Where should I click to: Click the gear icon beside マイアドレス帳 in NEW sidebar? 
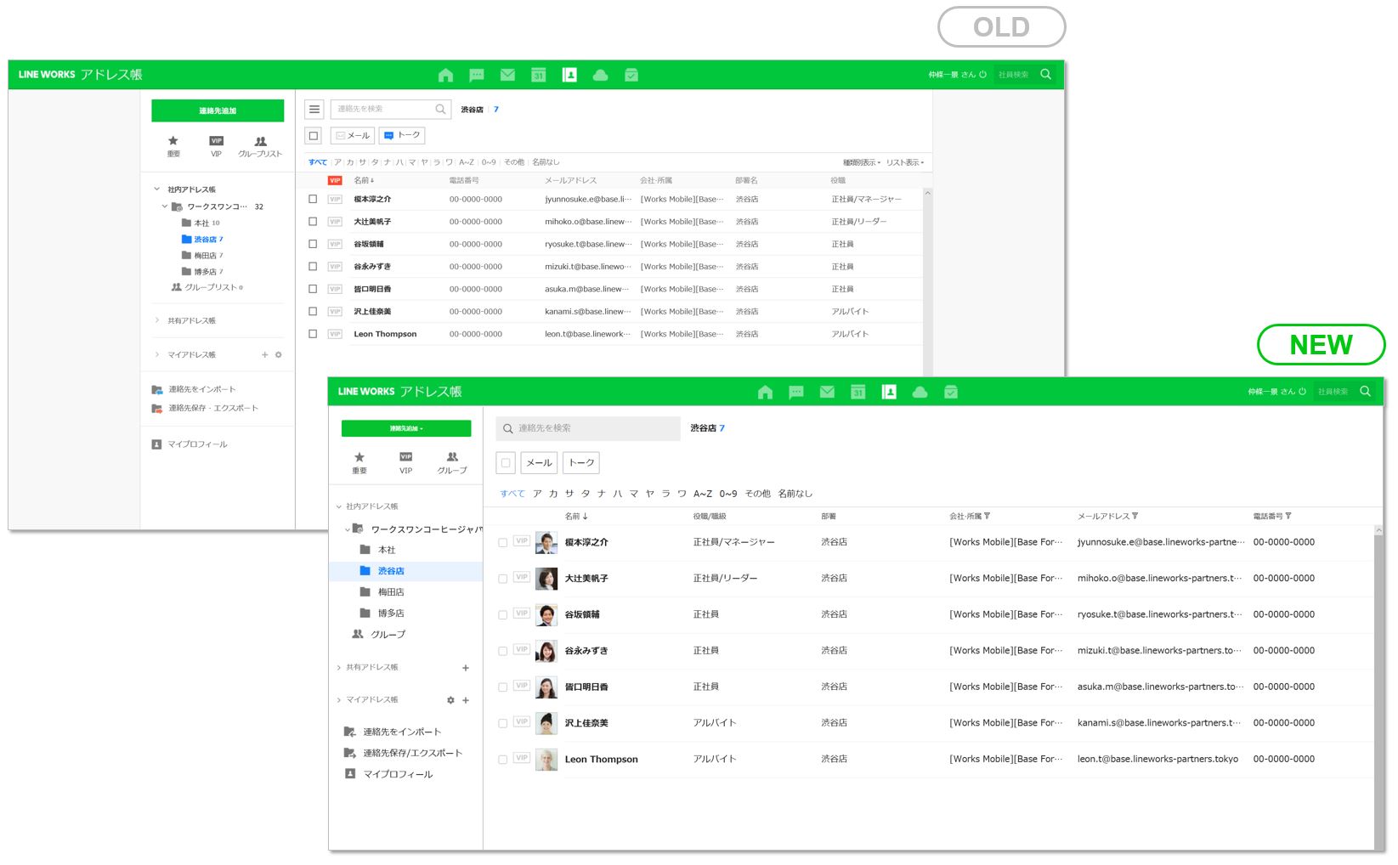coord(450,700)
